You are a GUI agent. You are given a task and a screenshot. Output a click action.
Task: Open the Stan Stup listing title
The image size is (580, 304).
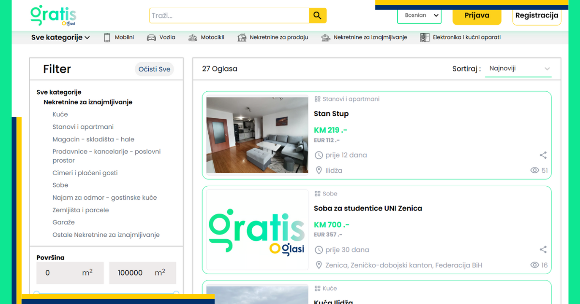click(331, 114)
